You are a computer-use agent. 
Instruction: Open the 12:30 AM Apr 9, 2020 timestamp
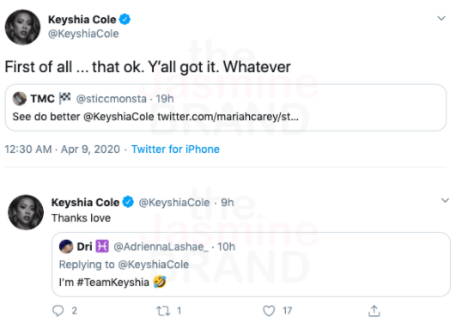point(62,149)
